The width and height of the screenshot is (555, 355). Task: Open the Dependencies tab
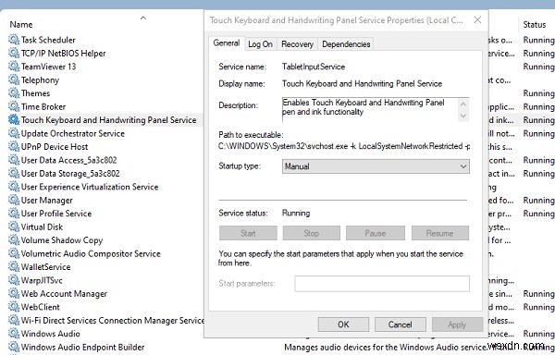(x=346, y=44)
